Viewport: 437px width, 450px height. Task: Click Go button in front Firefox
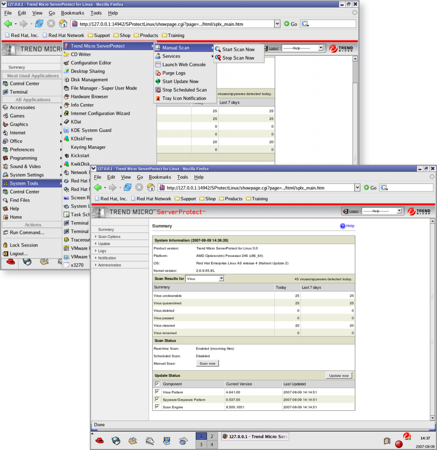pos(370,188)
